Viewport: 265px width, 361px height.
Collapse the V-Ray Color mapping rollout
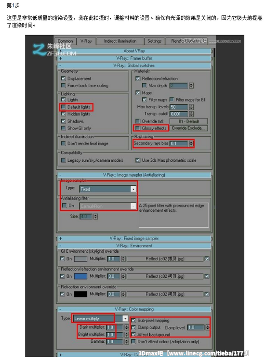[134, 309]
